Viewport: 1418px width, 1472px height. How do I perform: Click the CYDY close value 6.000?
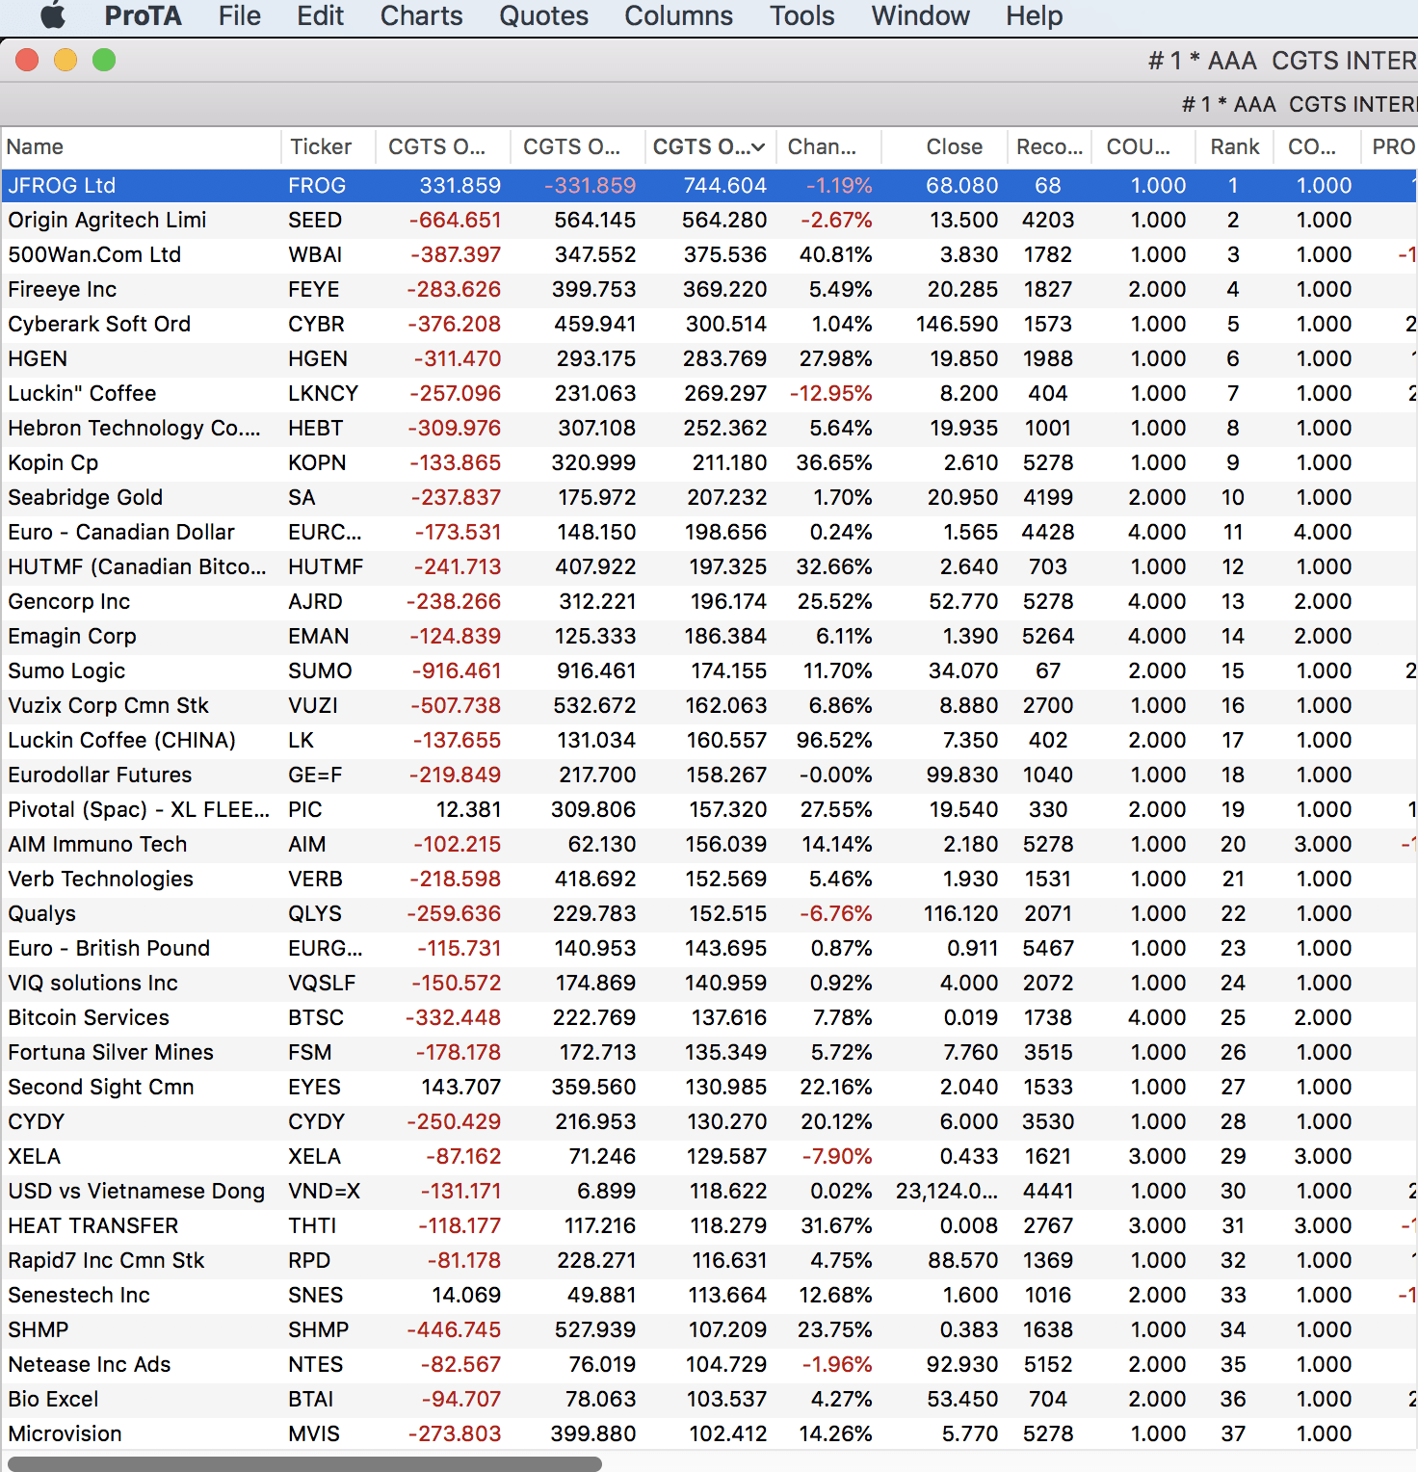coord(969,1121)
